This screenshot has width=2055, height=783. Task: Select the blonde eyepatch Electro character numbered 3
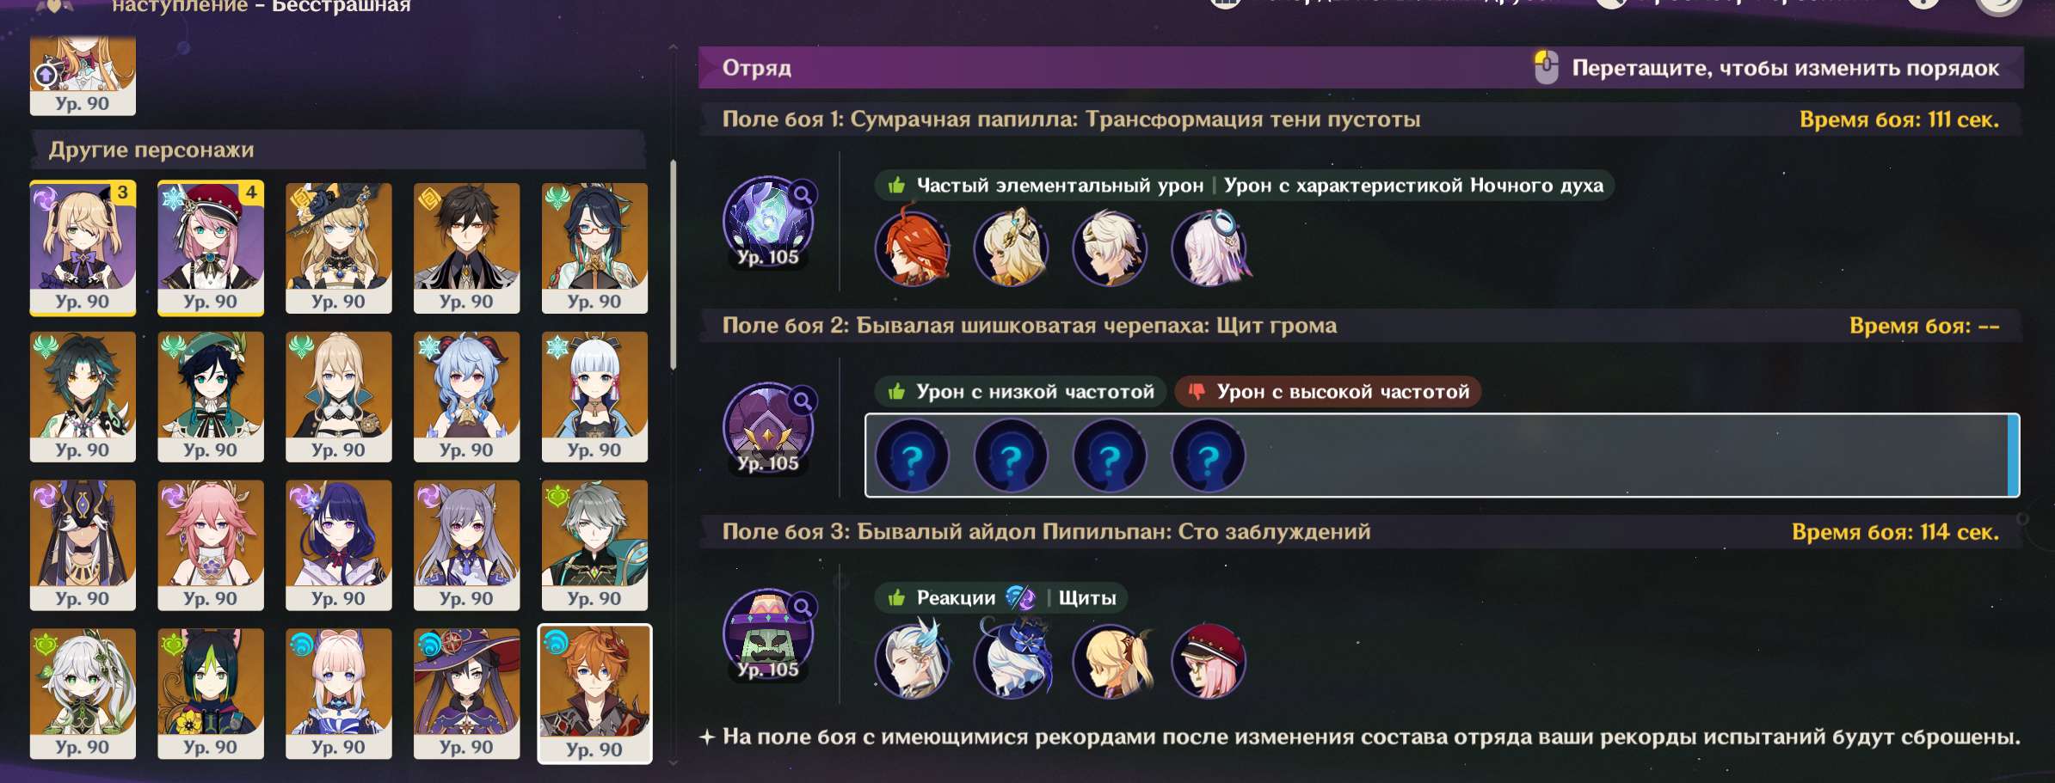click(x=83, y=248)
